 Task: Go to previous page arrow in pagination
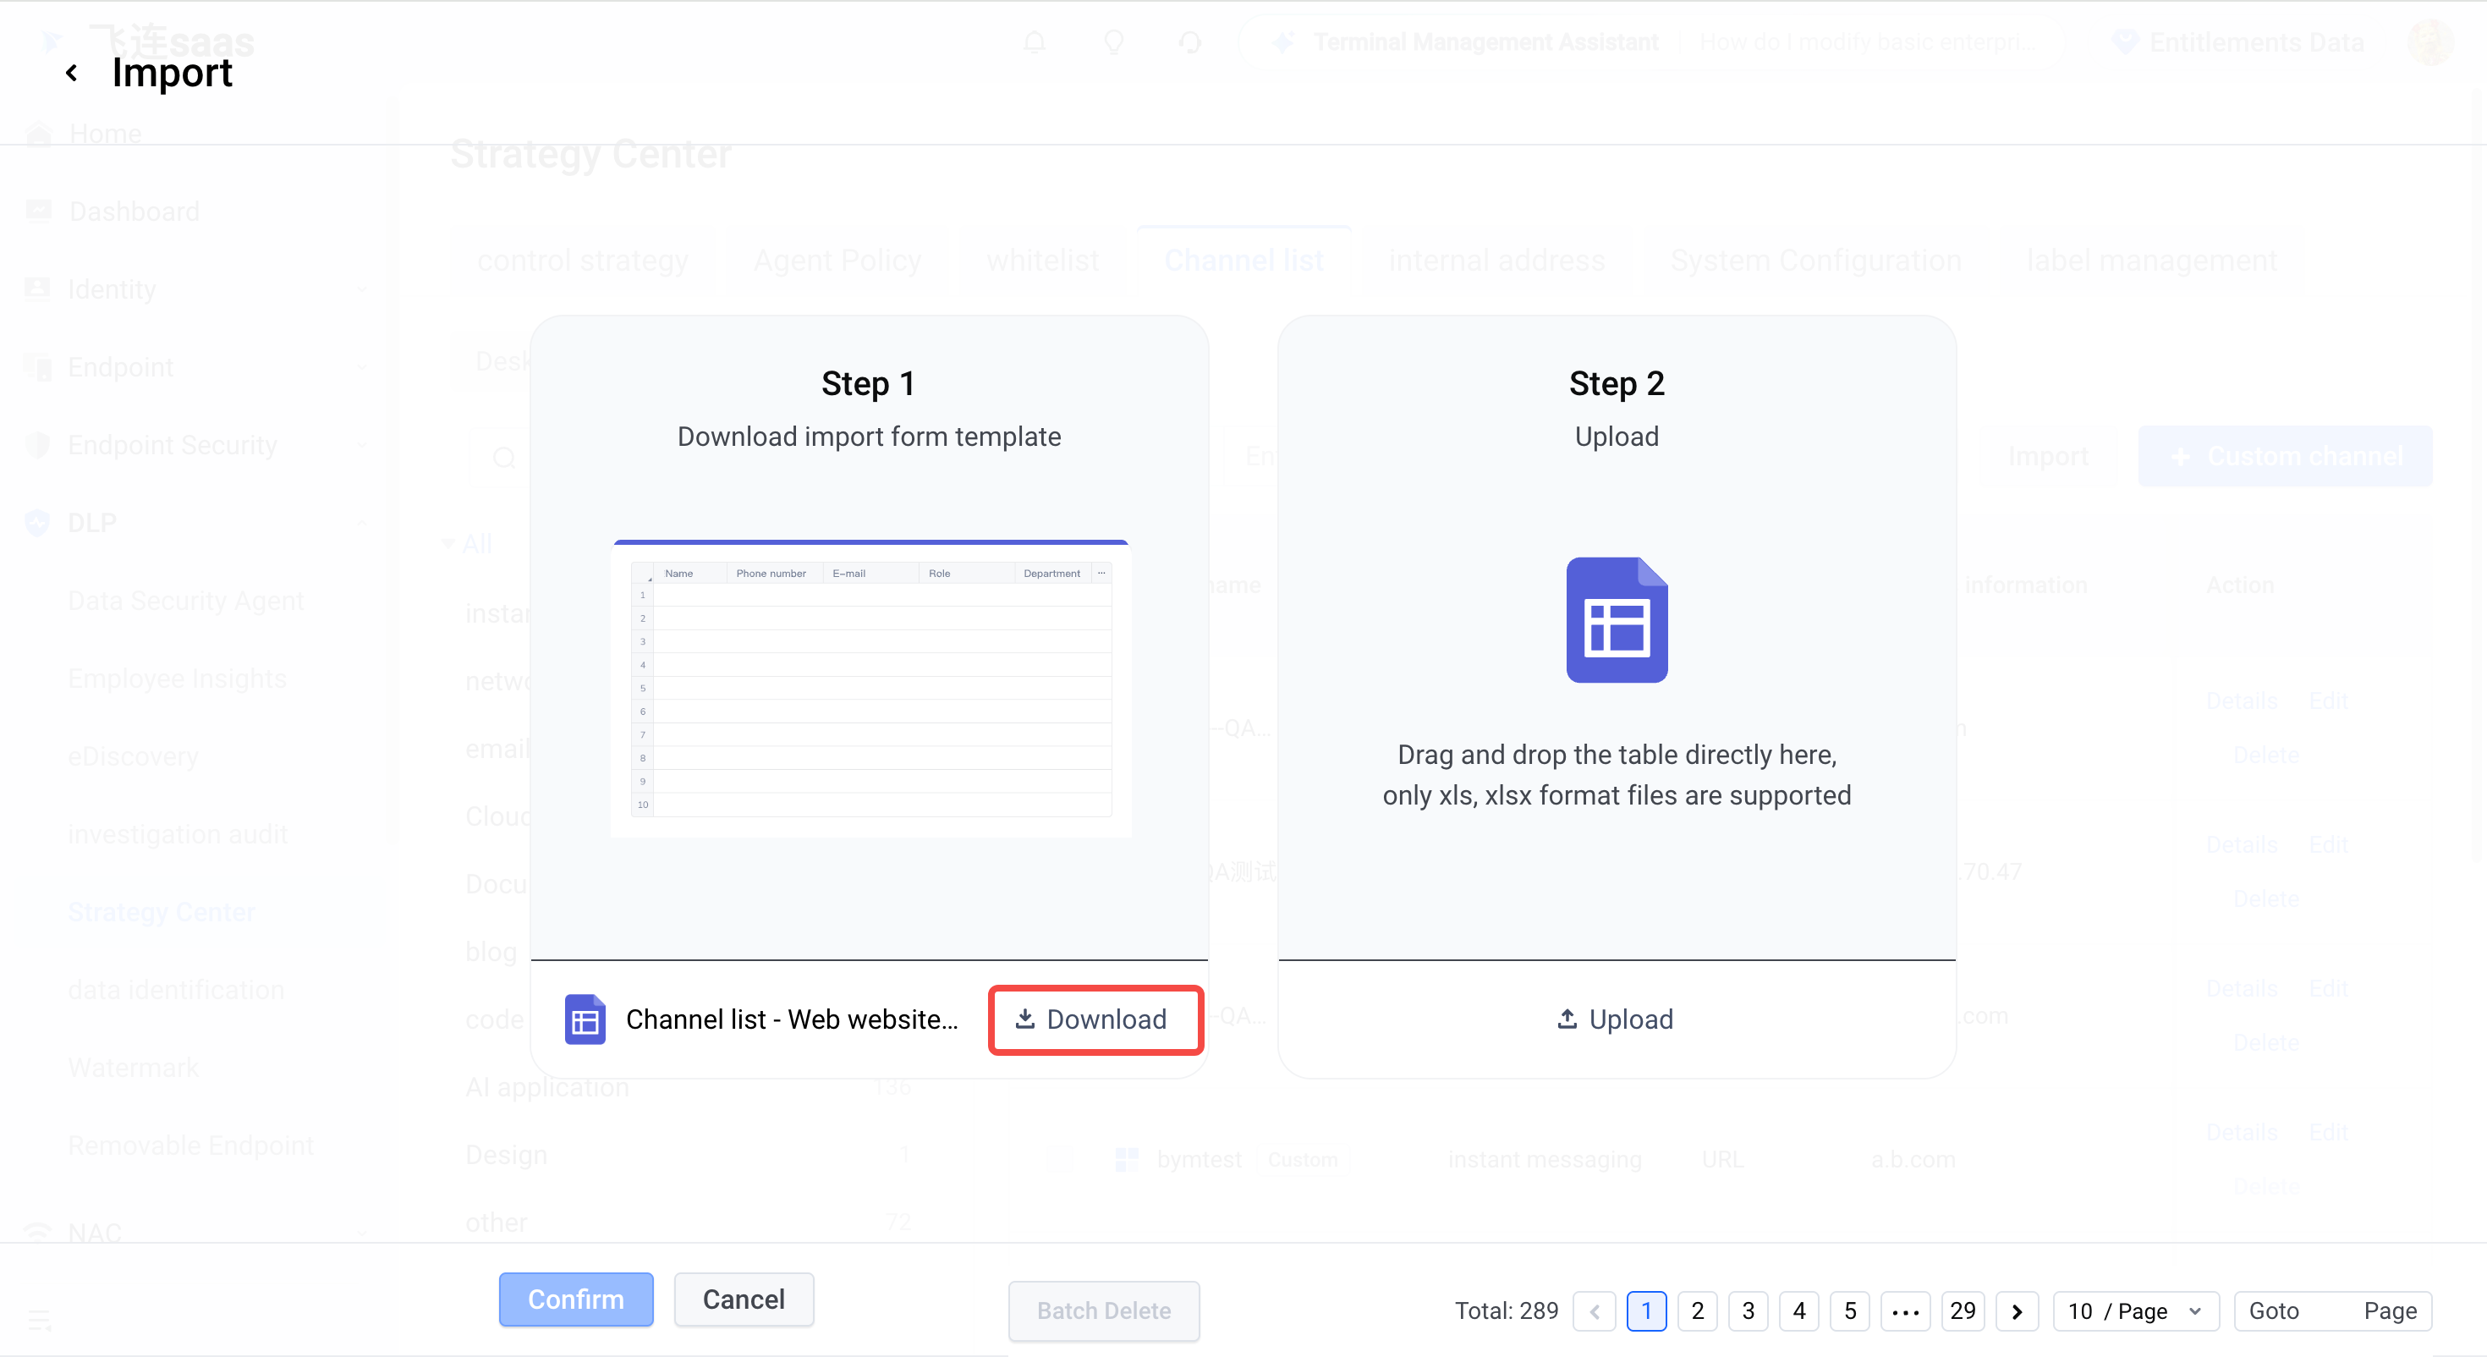(x=1594, y=1311)
